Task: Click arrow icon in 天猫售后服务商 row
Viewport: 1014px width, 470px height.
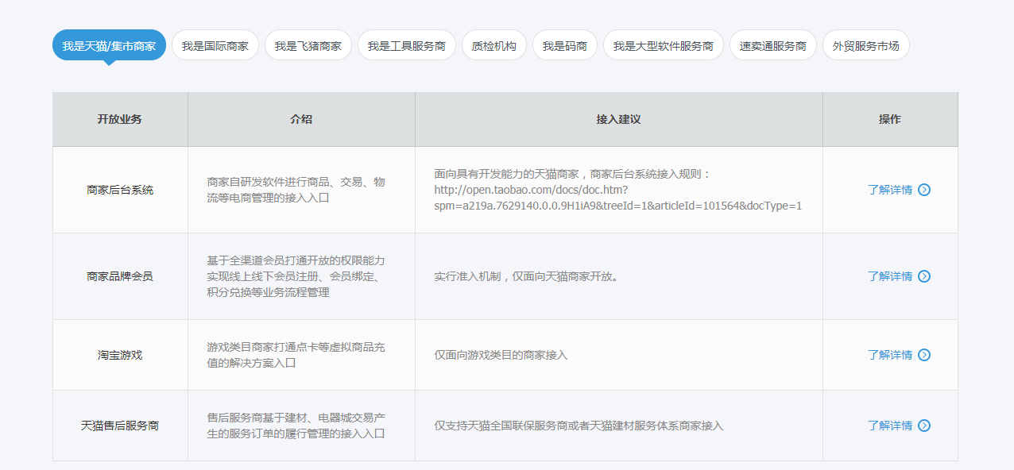Action: (924, 426)
